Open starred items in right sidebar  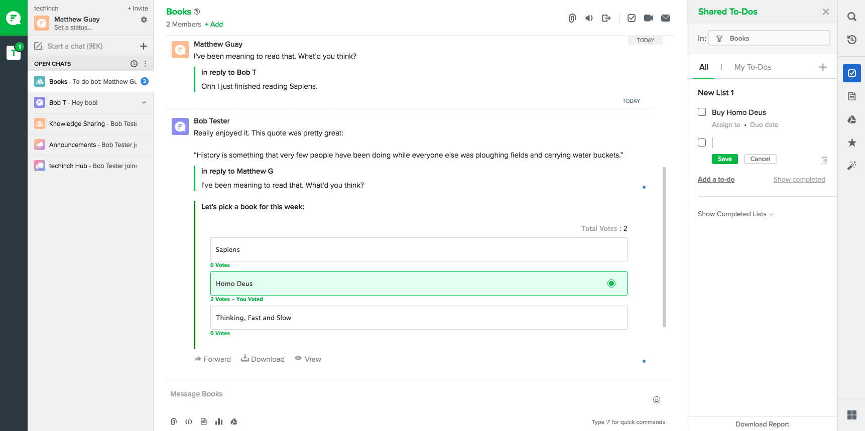coord(851,143)
